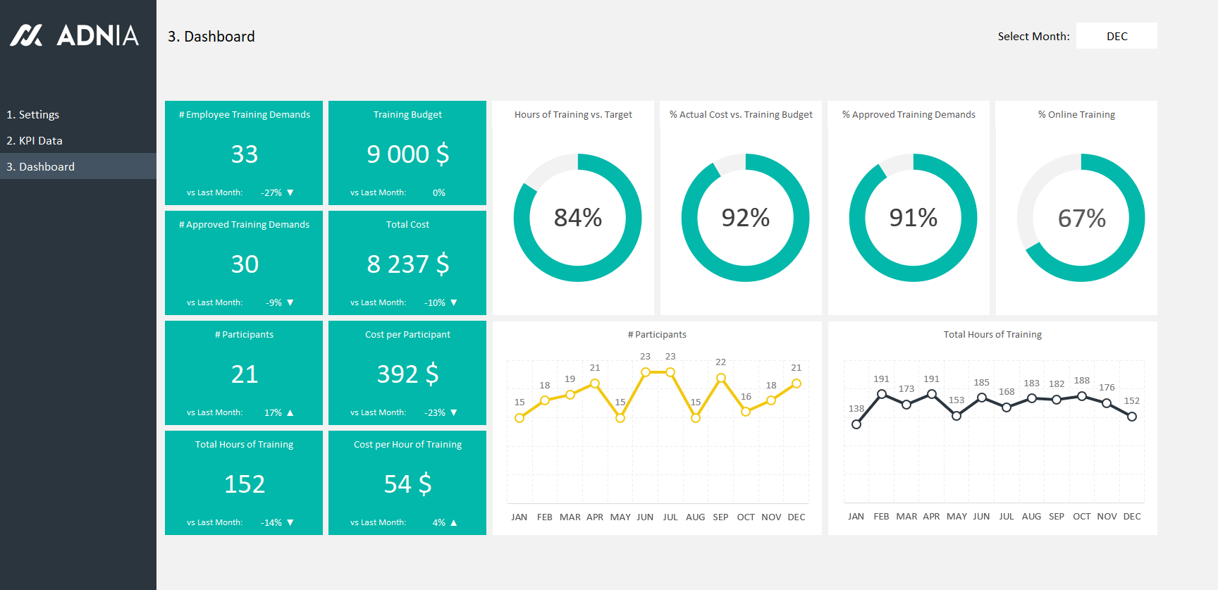Click the 84% Hours of Training donut
Image resolution: width=1218 pixels, height=590 pixels.
tap(577, 218)
